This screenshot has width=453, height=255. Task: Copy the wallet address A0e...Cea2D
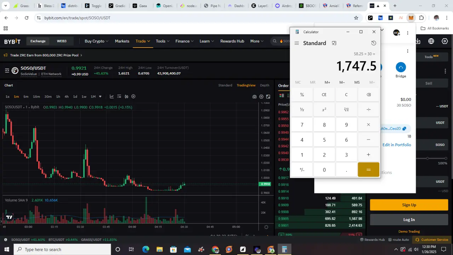coord(404,129)
